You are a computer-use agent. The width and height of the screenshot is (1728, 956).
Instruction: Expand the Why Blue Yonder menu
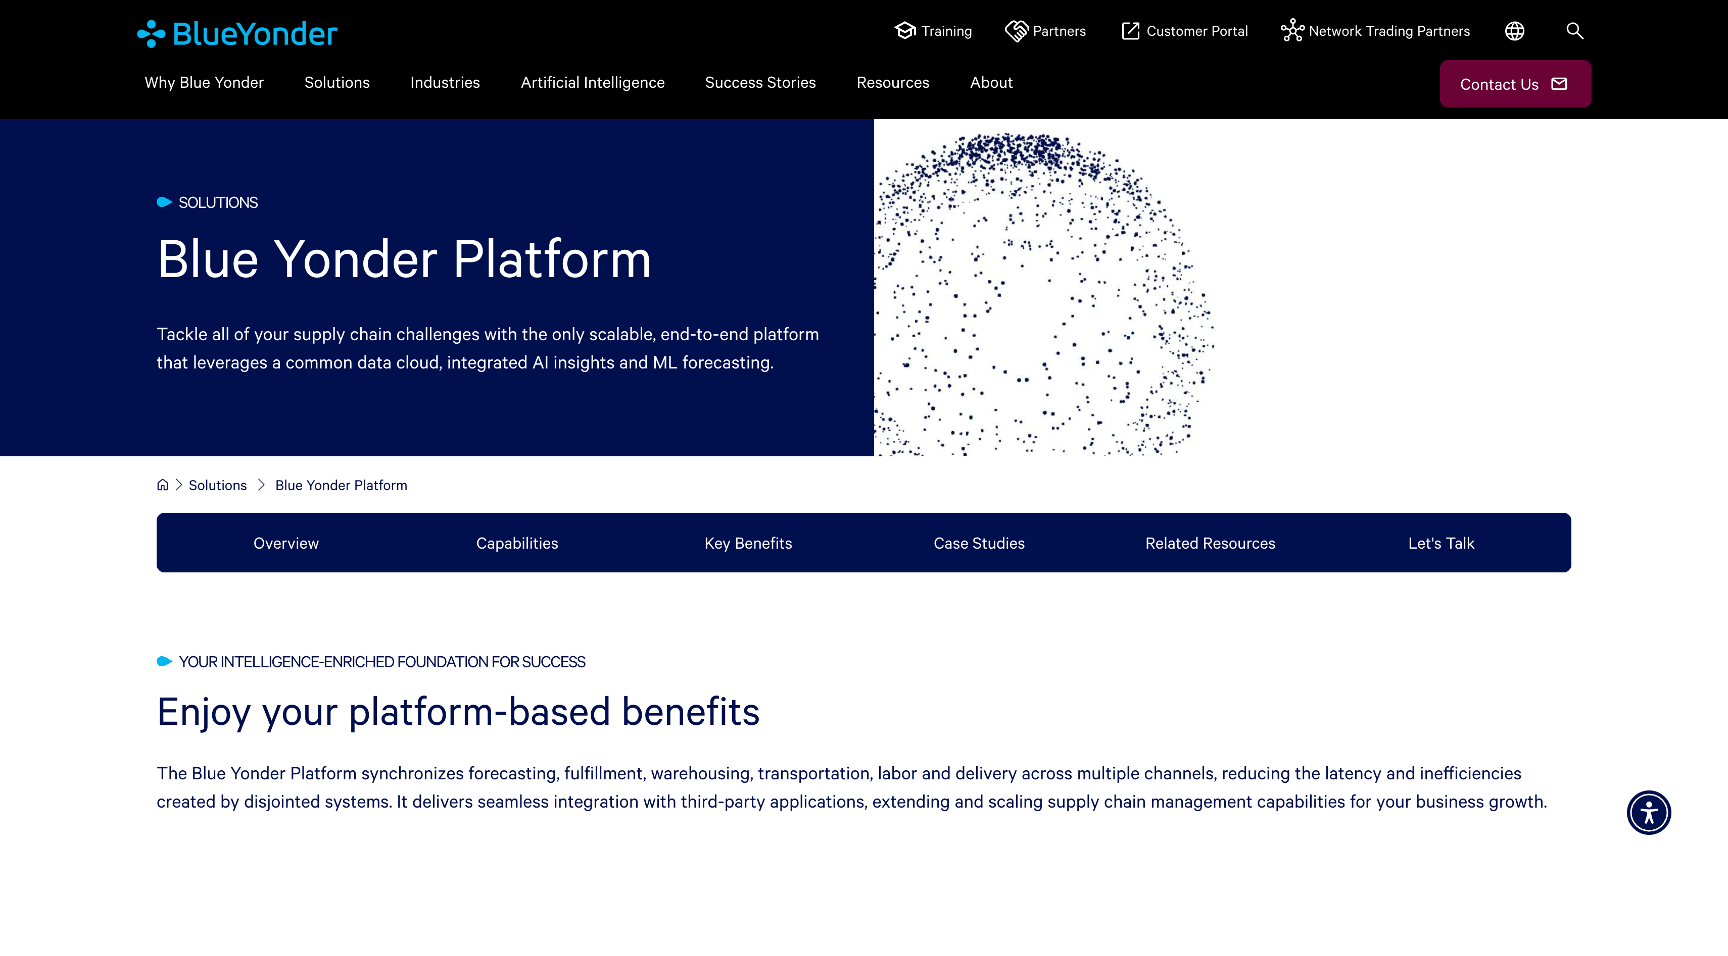coord(204,82)
